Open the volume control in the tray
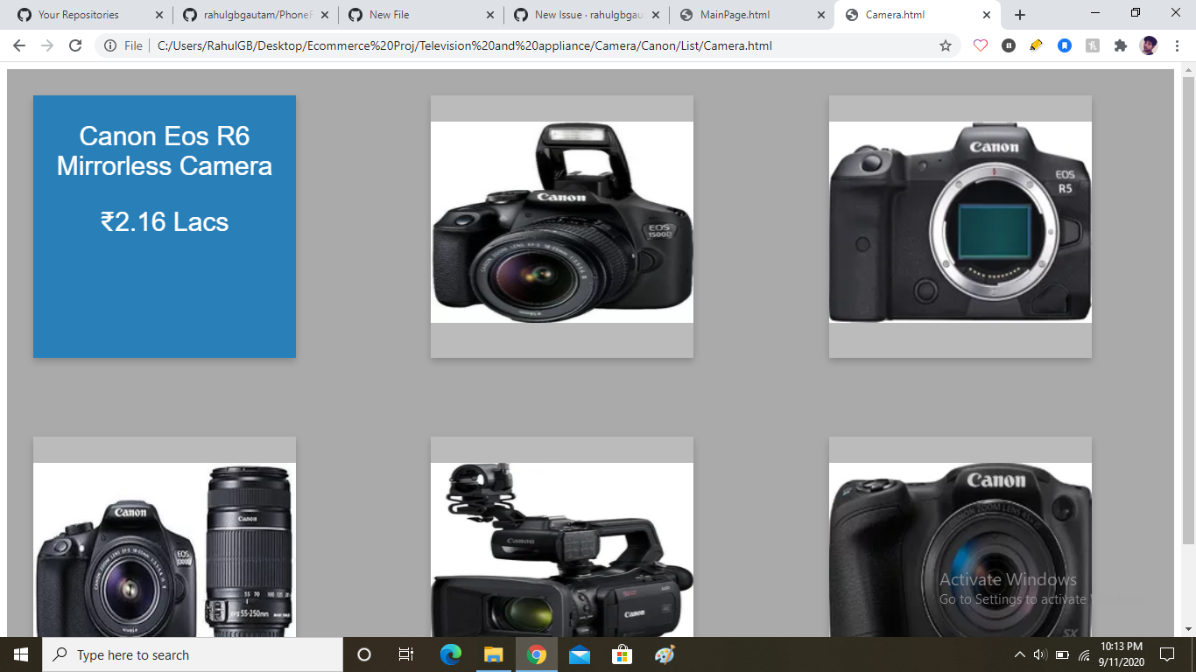This screenshot has height=672, width=1196. coord(1040,654)
